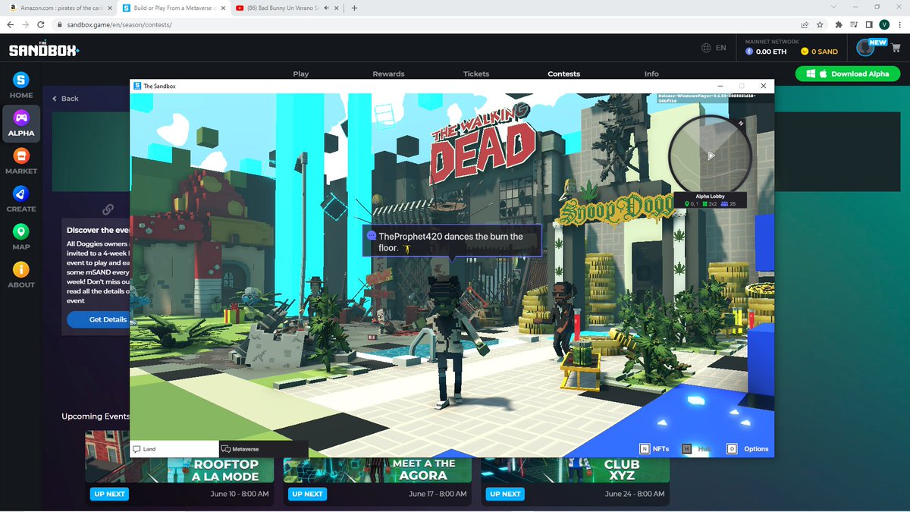Click UP NEXT on the Club XYZ card
Screen dimensions: 910x512
pyautogui.click(x=505, y=494)
